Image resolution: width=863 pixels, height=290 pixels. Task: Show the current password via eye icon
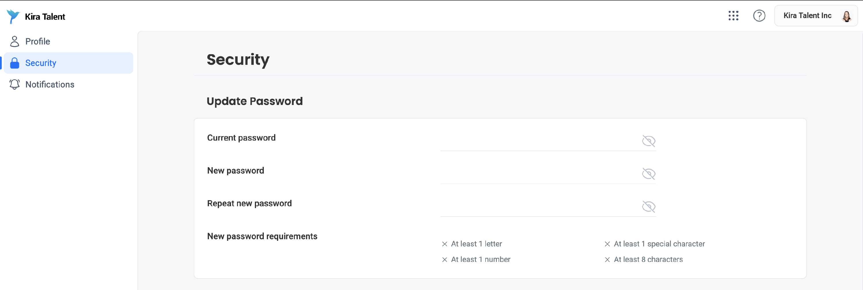pyautogui.click(x=649, y=141)
